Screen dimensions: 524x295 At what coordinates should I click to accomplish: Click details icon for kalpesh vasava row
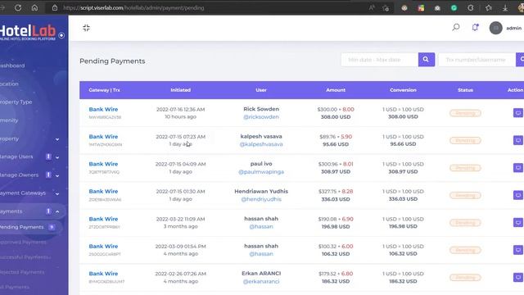coord(518,140)
